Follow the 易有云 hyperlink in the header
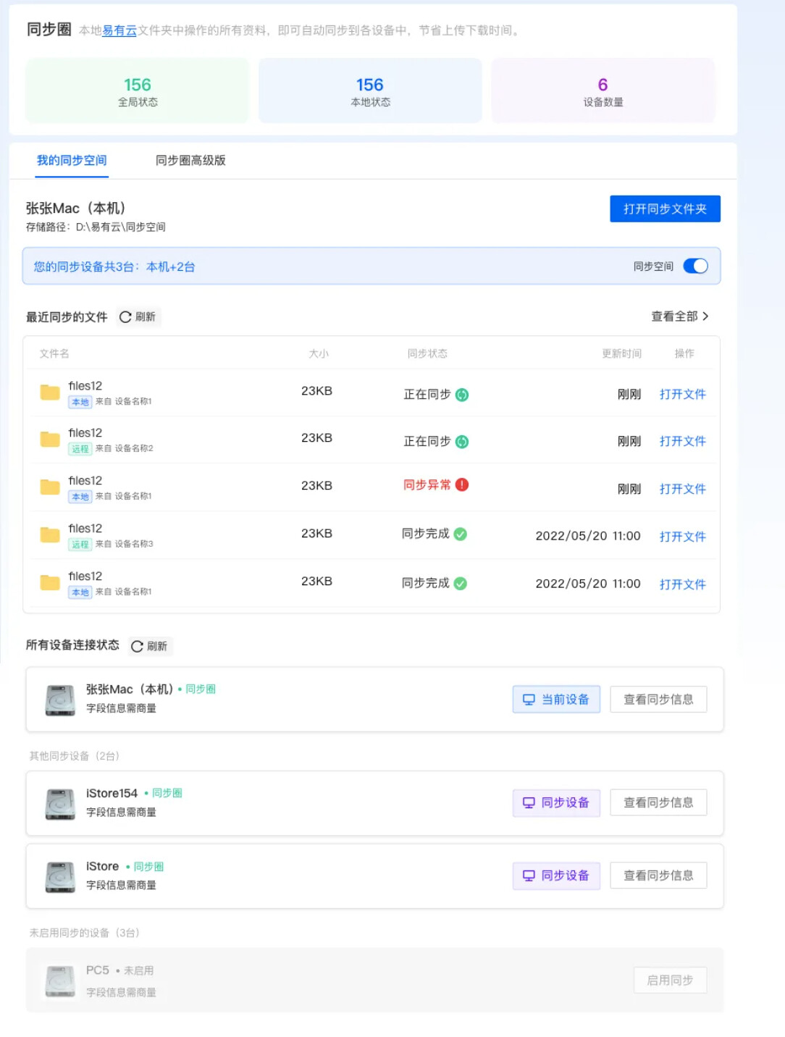Image resolution: width=785 pixels, height=1037 pixels. 119,30
